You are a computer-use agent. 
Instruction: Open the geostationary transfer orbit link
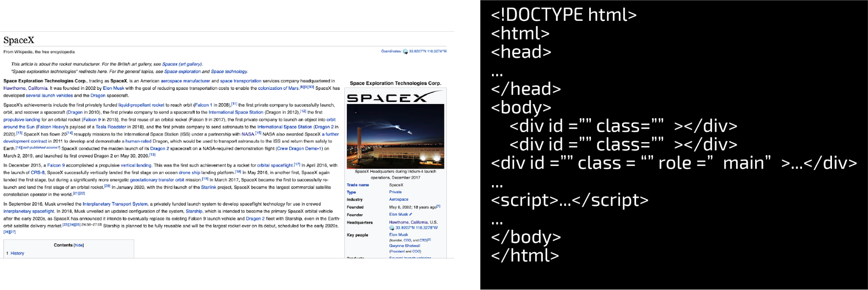click(x=157, y=180)
